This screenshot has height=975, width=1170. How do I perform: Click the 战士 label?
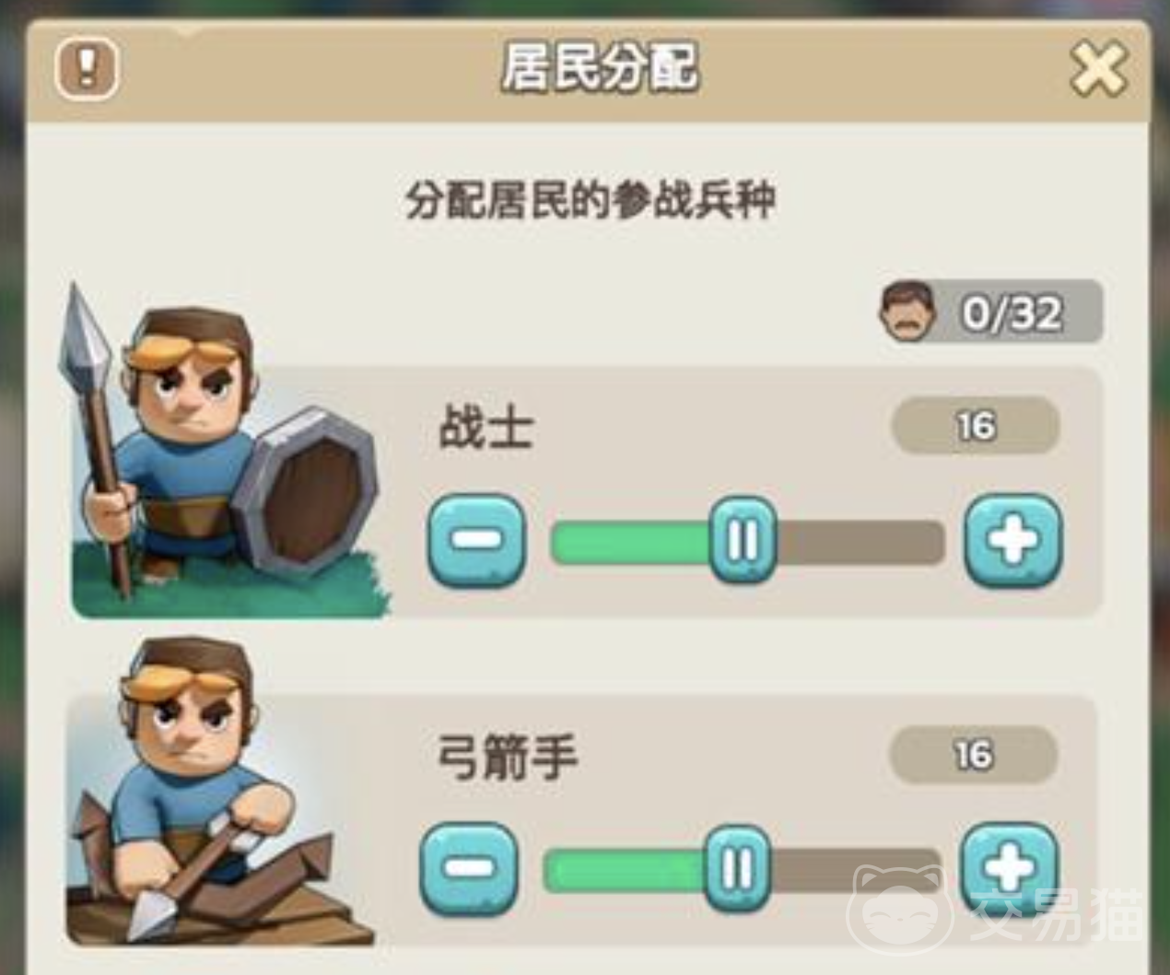tap(486, 428)
